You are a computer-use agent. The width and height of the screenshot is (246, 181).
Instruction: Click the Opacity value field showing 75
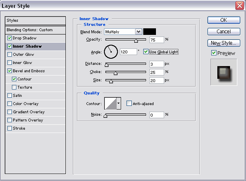pyautogui.click(x=157, y=40)
